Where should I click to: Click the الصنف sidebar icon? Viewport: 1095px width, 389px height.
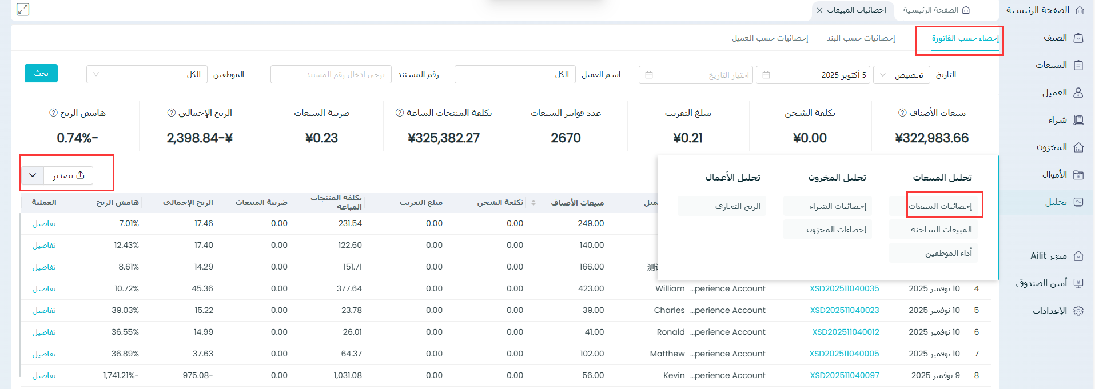pyautogui.click(x=1078, y=38)
